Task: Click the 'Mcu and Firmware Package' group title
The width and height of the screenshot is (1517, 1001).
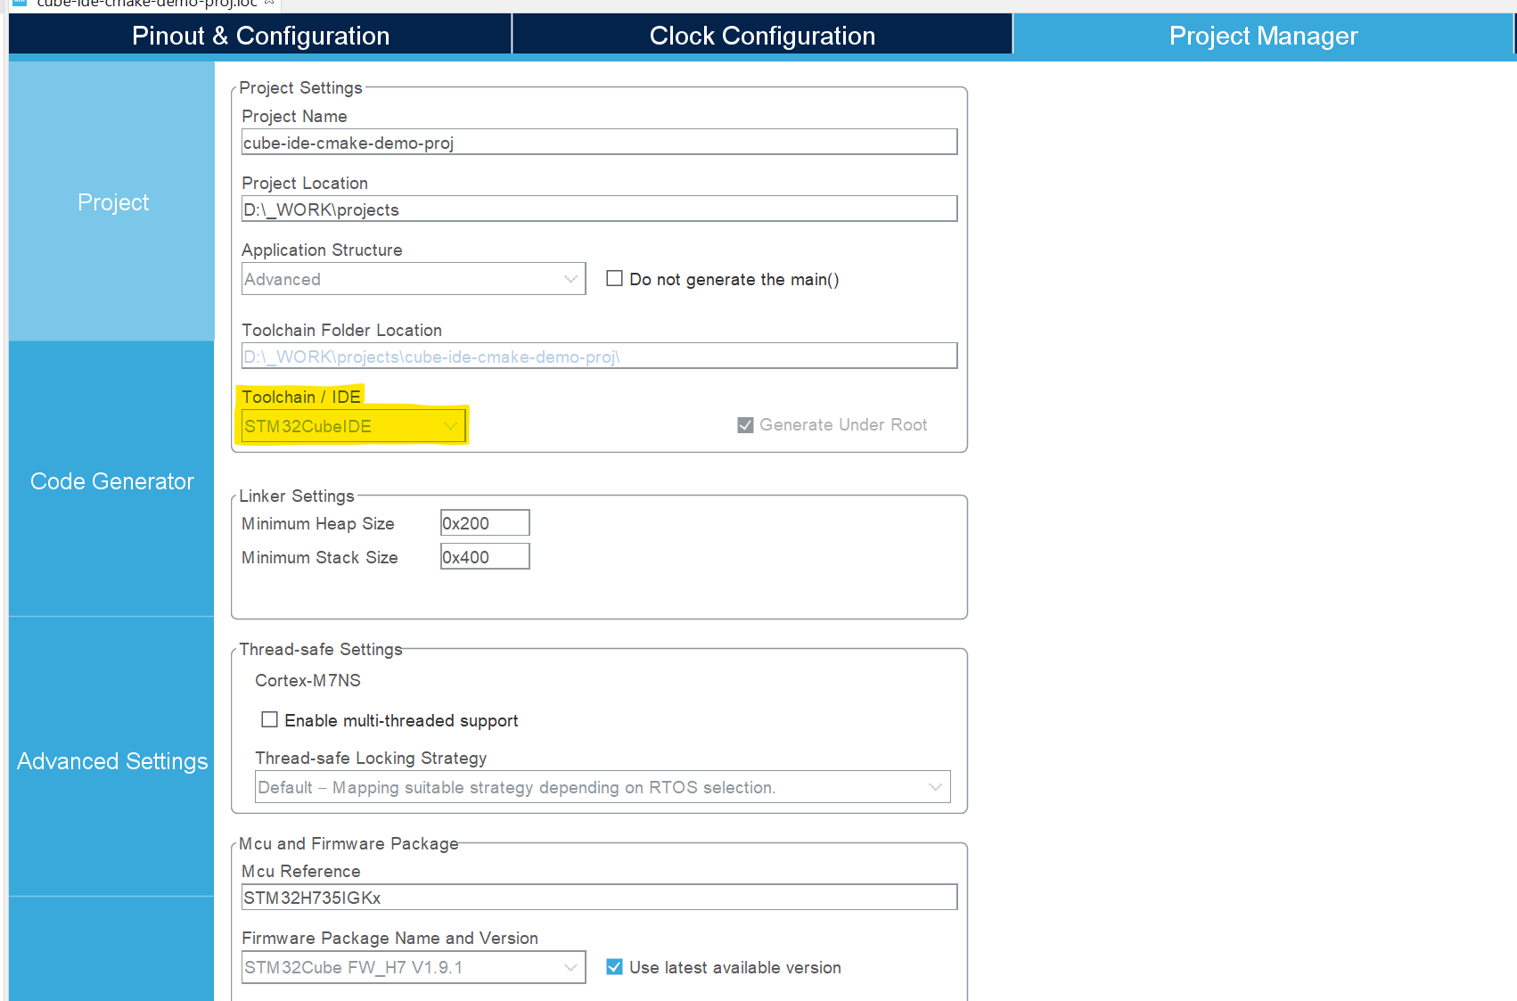Action: pyautogui.click(x=348, y=843)
